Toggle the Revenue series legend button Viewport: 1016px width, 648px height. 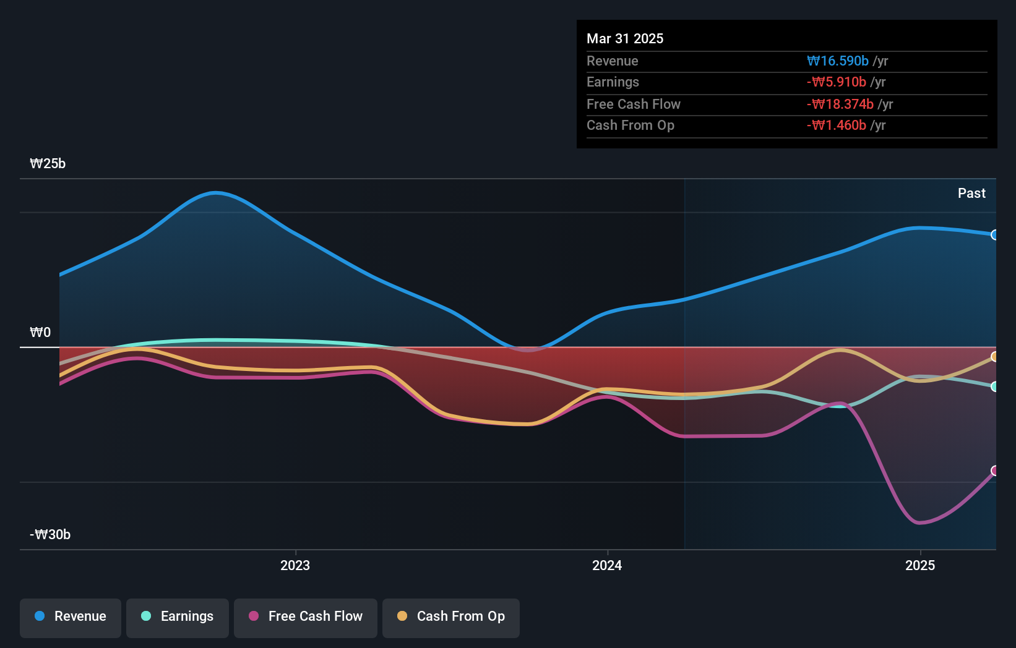coord(71,618)
